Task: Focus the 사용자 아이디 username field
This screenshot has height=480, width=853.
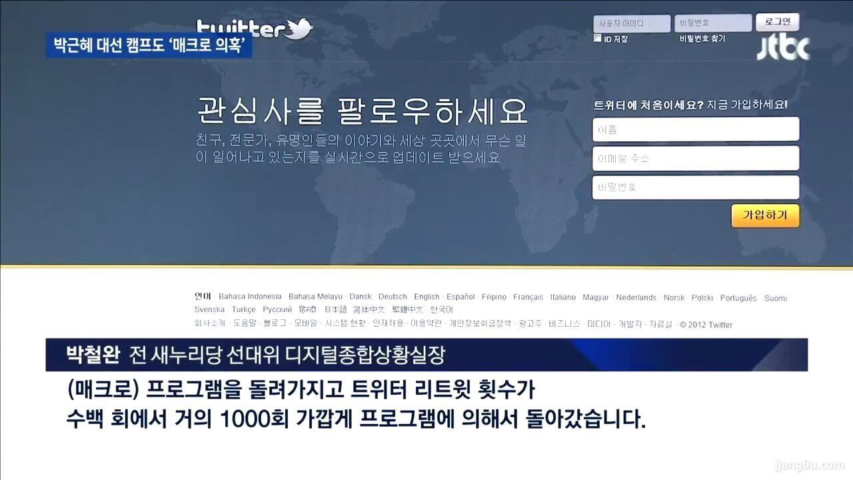Action: pyautogui.click(x=632, y=23)
